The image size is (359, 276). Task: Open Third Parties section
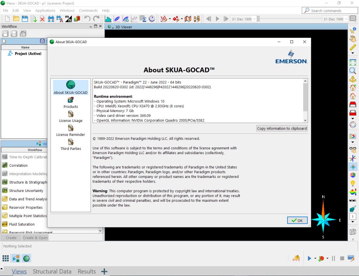click(71, 145)
